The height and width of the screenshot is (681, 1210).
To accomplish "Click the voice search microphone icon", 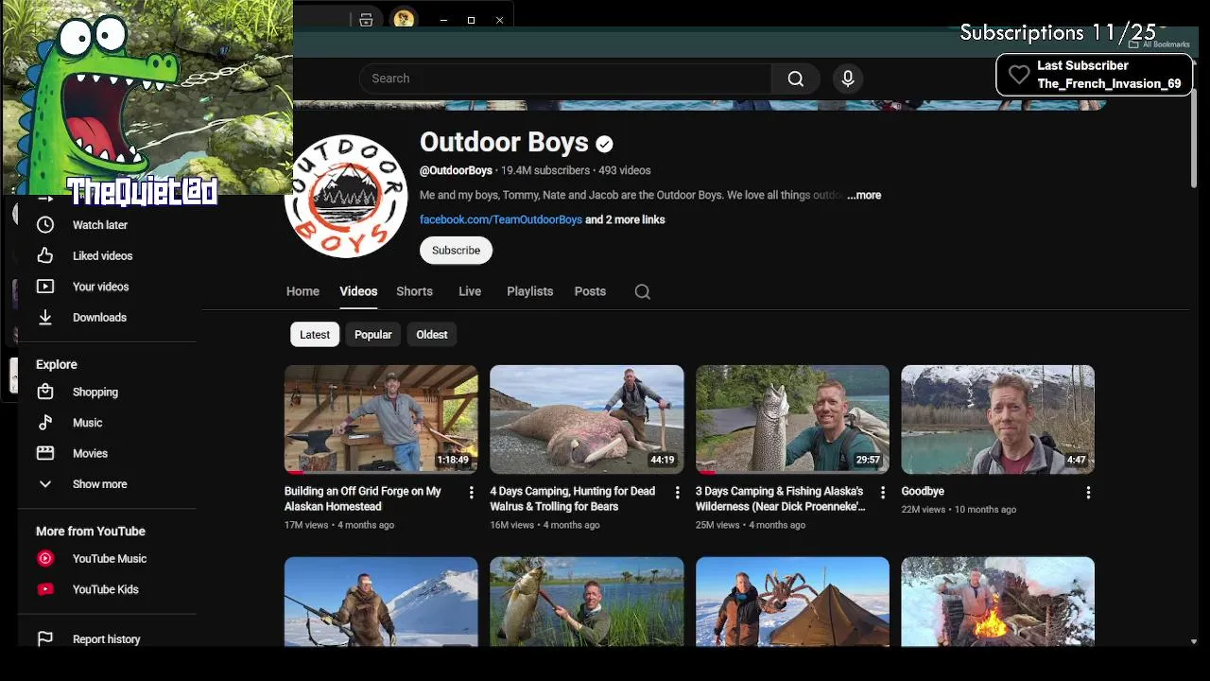I will click(x=848, y=79).
